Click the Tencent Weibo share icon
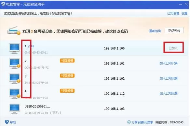 click(x=129, y=122)
